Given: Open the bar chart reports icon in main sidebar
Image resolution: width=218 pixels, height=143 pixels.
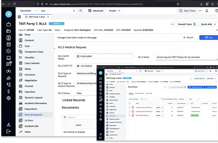Looking at the screenshot, I should tap(9, 78).
